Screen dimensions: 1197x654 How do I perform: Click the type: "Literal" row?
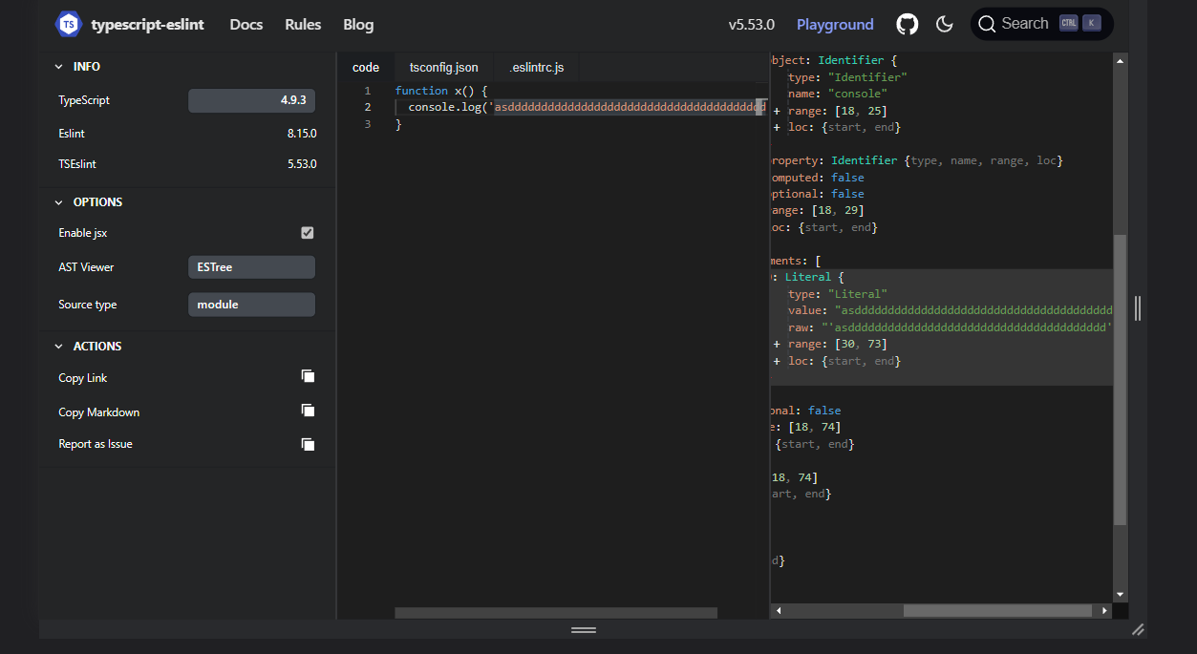coord(838,294)
